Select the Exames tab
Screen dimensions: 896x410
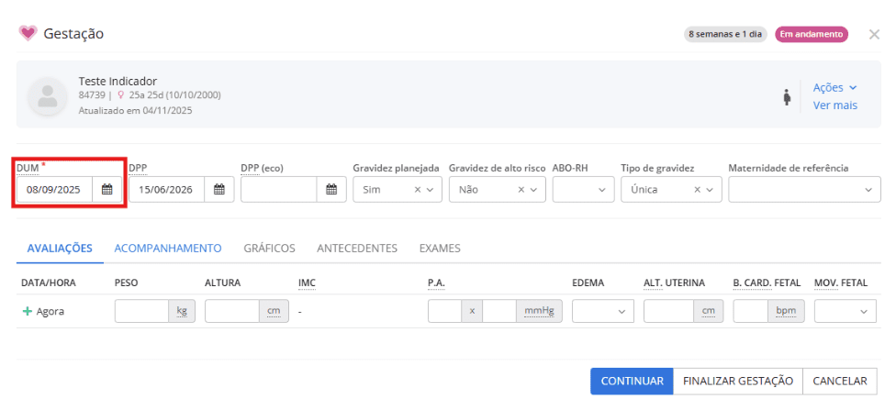(x=440, y=248)
